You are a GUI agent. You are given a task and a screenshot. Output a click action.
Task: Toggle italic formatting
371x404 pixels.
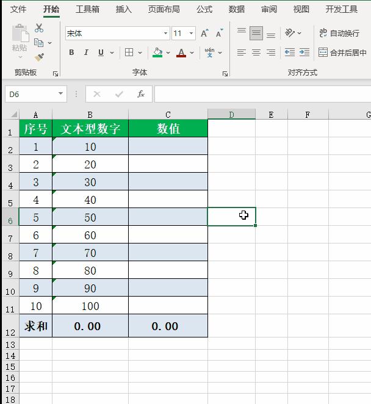click(x=86, y=52)
